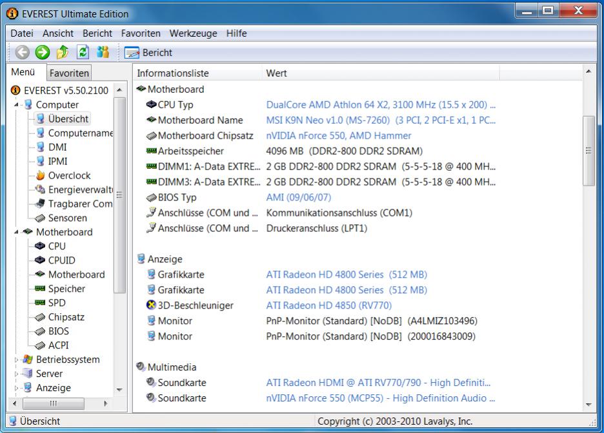Open the MSI K9N Neo v1.0 link
The width and height of the screenshot is (604, 433).
pyautogui.click(x=381, y=120)
